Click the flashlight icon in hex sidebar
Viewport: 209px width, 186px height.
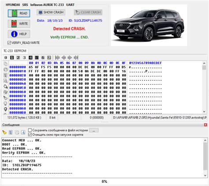tap(5, 98)
